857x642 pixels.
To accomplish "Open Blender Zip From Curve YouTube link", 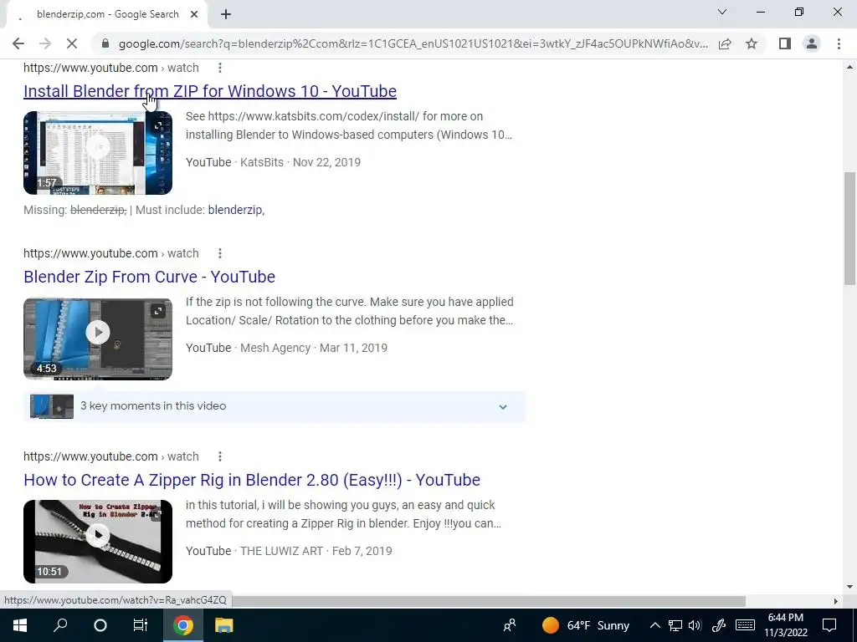I will click(x=149, y=277).
